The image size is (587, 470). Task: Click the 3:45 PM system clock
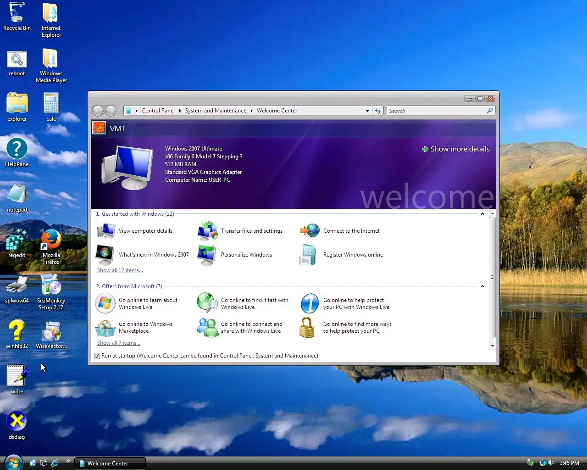570,463
